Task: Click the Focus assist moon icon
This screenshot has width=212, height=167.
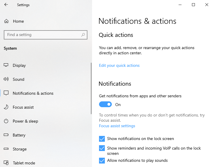Action: point(6,107)
